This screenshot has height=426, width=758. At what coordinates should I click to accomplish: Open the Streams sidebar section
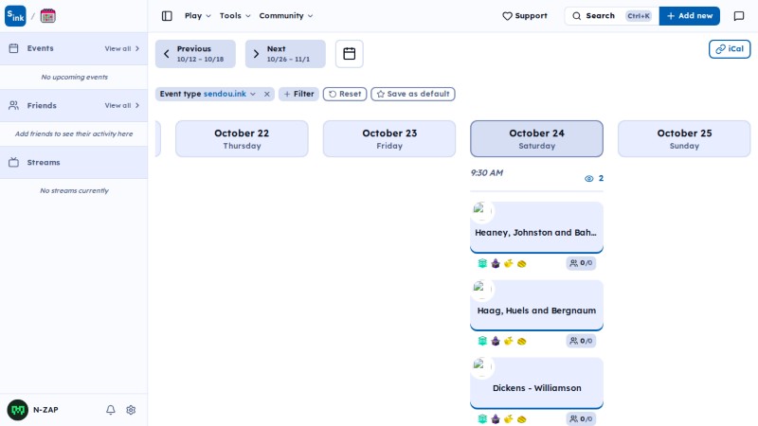click(74, 162)
